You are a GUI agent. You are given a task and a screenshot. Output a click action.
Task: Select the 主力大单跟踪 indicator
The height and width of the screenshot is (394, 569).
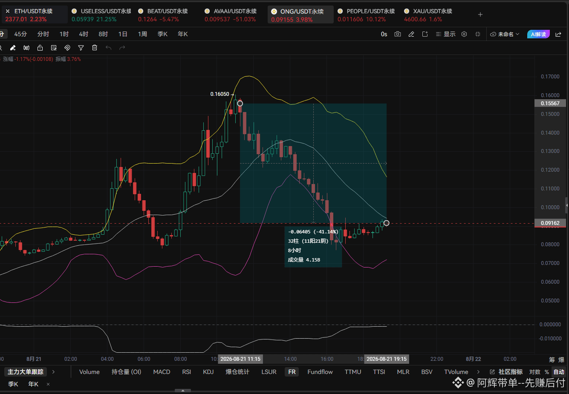26,372
